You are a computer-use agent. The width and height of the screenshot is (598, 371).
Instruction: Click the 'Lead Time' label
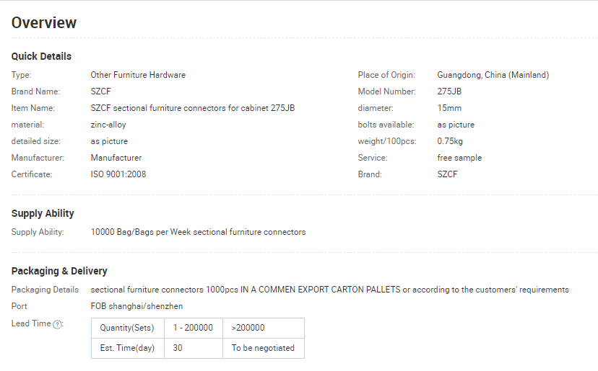(31, 323)
